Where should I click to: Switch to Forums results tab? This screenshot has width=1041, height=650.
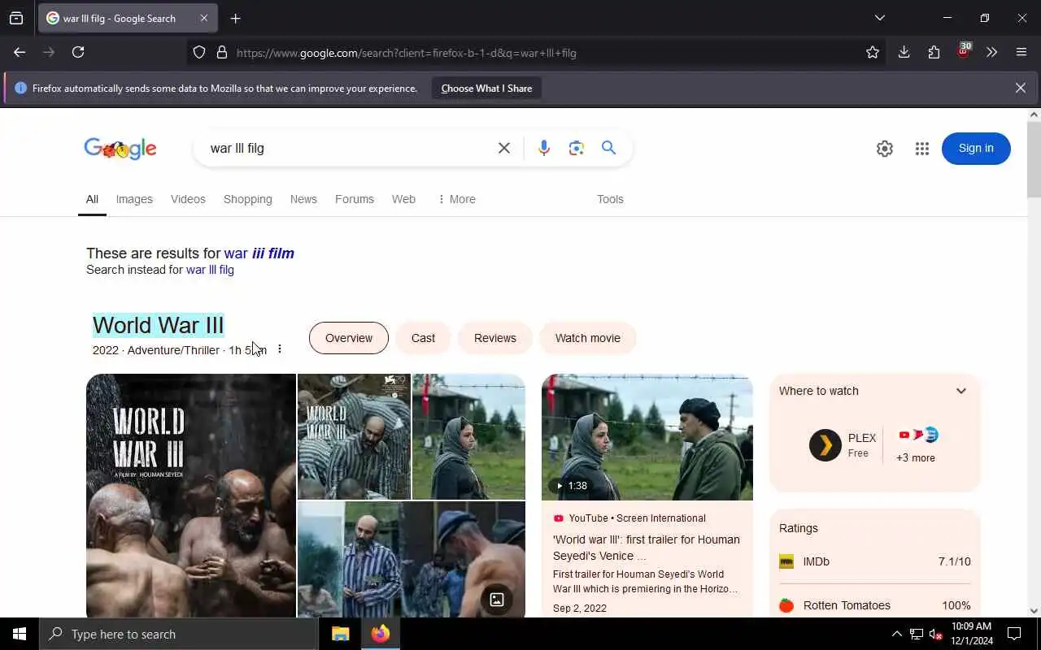(355, 199)
